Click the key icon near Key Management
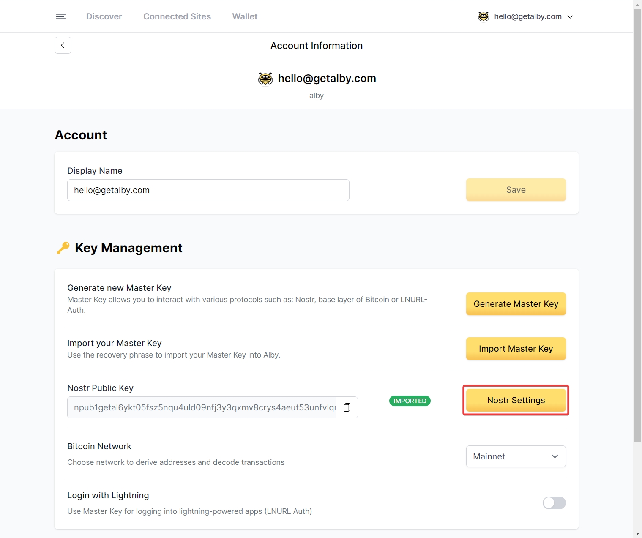 63,248
